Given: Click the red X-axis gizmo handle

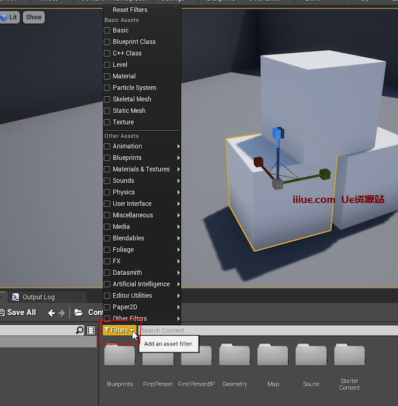Looking at the screenshot, I should pyautogui.click(x=259, y=162).
